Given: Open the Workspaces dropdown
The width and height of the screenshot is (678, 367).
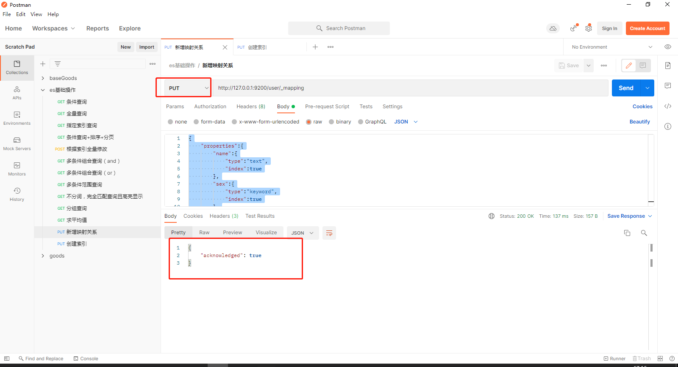Looking at the screenshot, I should point(53,28).
